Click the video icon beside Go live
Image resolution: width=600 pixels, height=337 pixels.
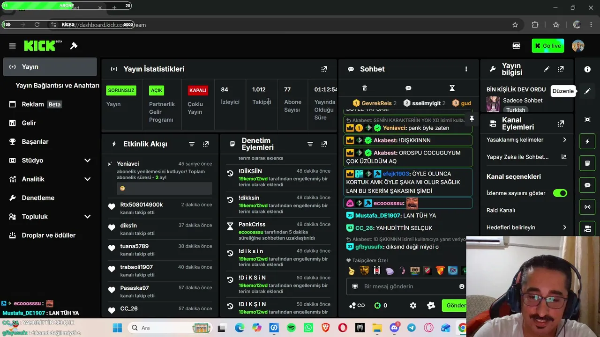pos(516,46)
